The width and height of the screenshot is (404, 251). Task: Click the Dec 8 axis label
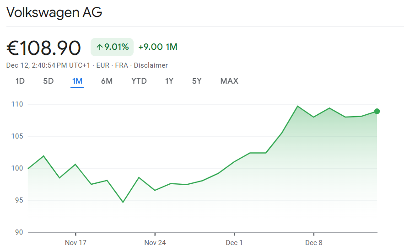(314, 243)
